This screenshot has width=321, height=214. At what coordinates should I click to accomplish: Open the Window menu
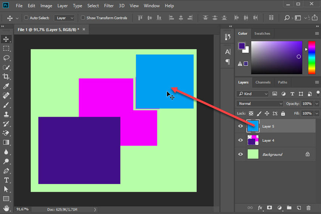(x=151, y=6)
